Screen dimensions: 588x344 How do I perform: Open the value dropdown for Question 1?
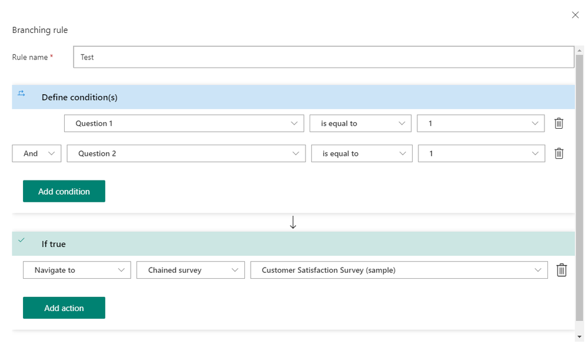480,123
